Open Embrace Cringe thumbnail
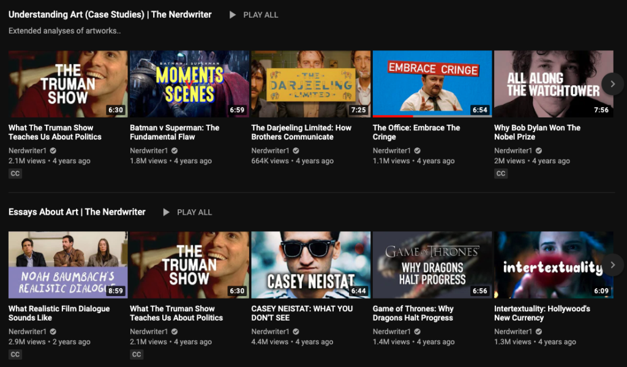627x367 pixels. (432, 84)
